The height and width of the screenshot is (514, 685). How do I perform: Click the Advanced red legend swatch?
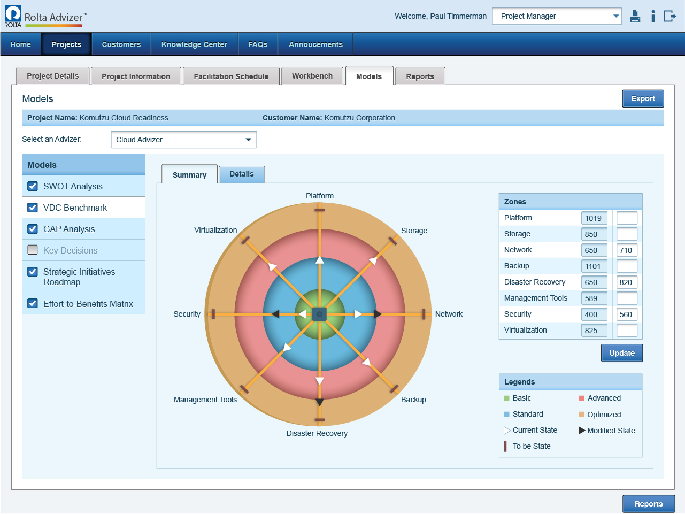[581, 398]
